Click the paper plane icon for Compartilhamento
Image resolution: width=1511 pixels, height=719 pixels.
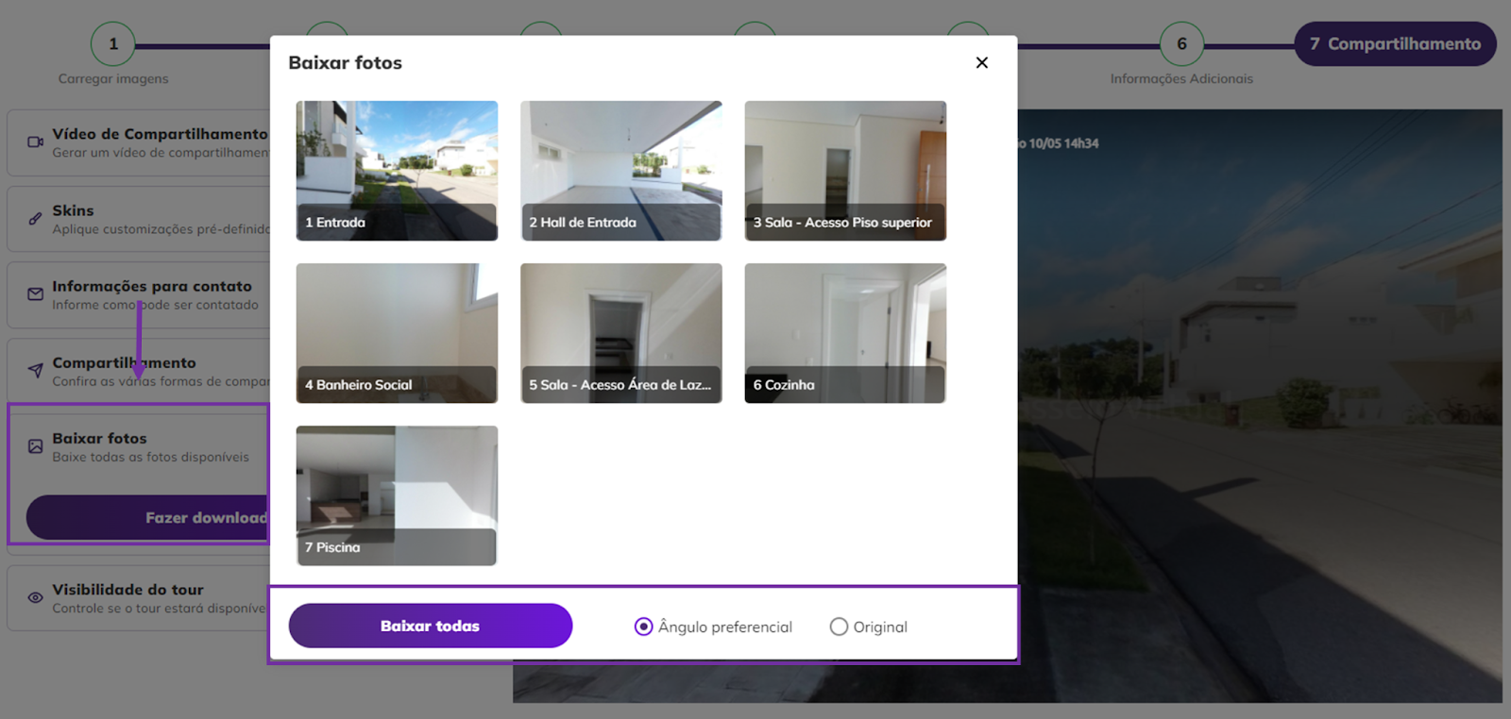pyautogui.click(x=35, y=371)
